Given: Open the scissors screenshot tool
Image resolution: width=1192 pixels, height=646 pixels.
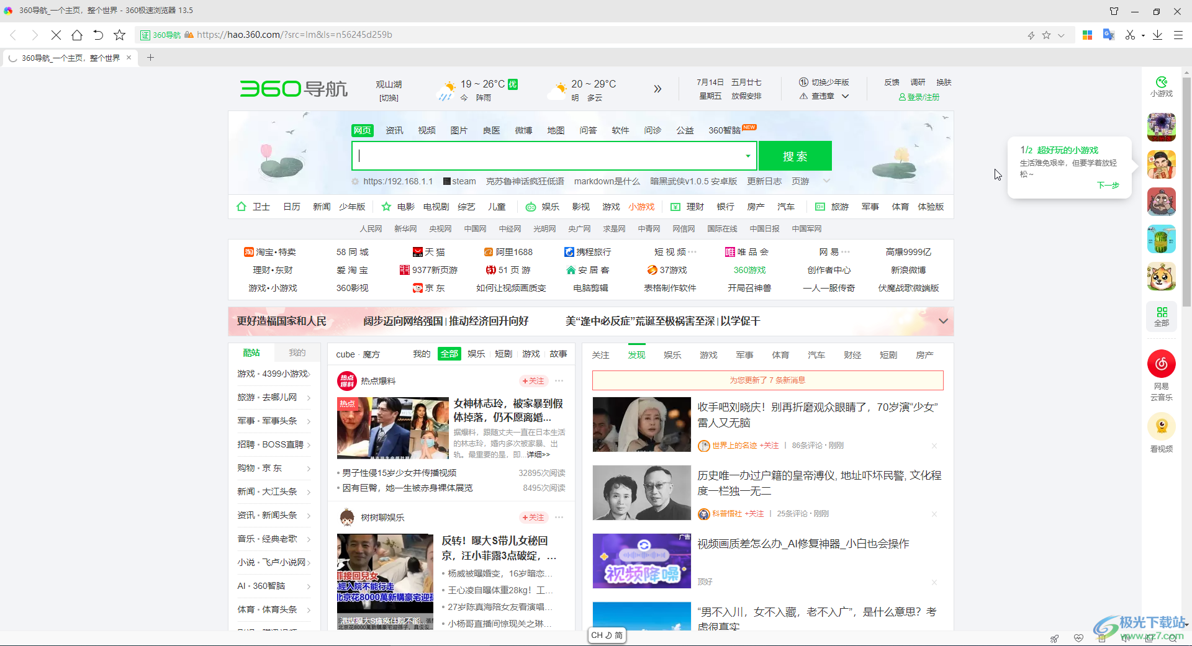Looking at the screenshot, I should pyautogui.click(x=1130, y=35).
